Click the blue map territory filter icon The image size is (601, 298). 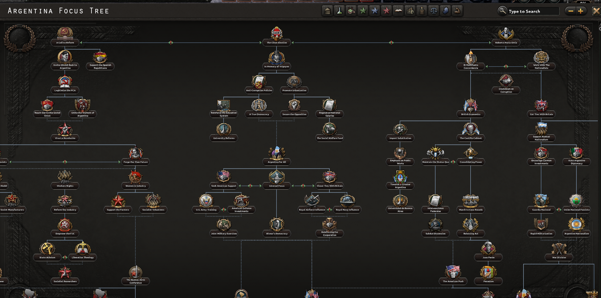(445, 11)
